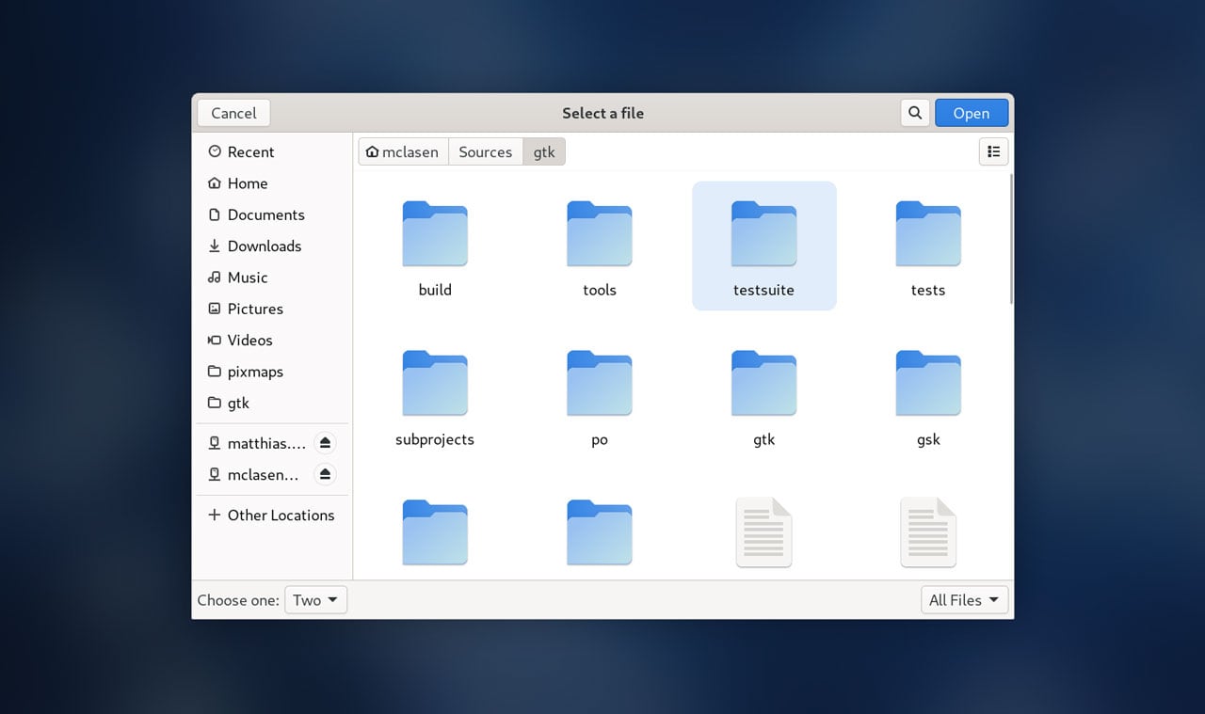Navigate to Sources in path bar
This screenshot has width=1205, height=714.
[486, 151]
